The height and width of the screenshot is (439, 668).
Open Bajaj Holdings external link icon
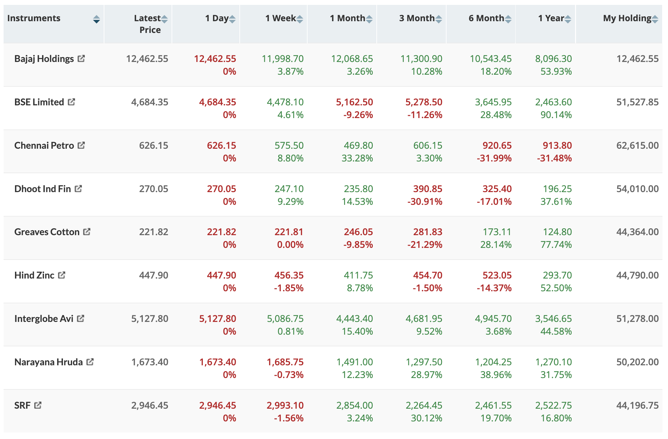tap(81, 59)
